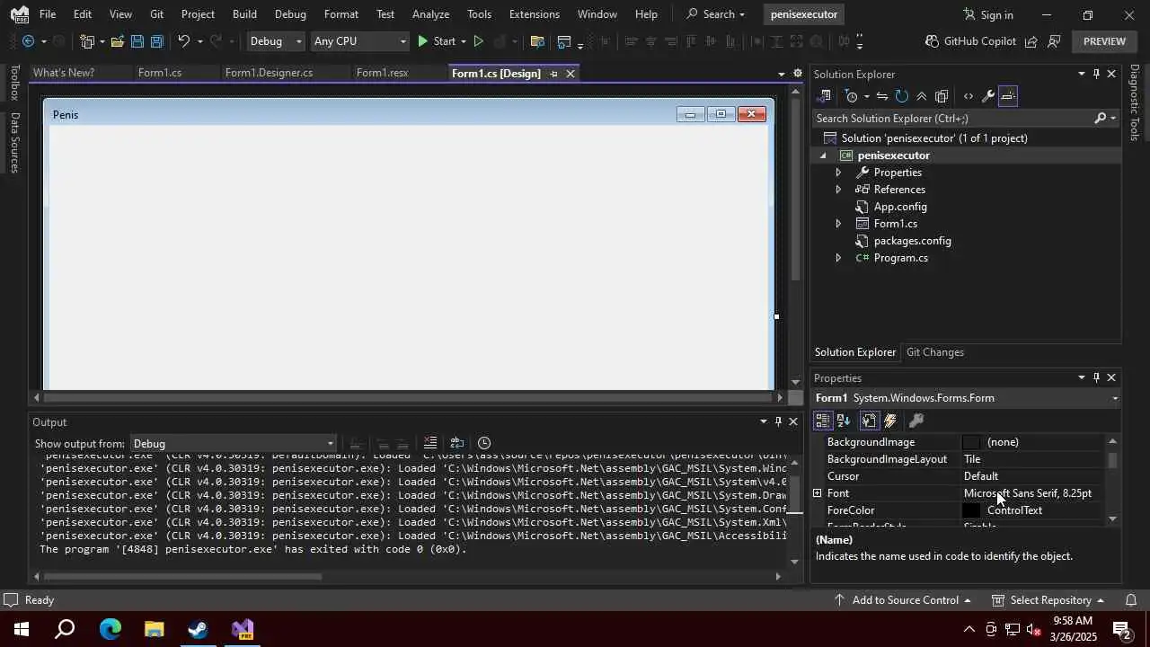Click Select Repository in status bar
Image resolution: width=1150 pixels, height=647 pixels.
1048,599
